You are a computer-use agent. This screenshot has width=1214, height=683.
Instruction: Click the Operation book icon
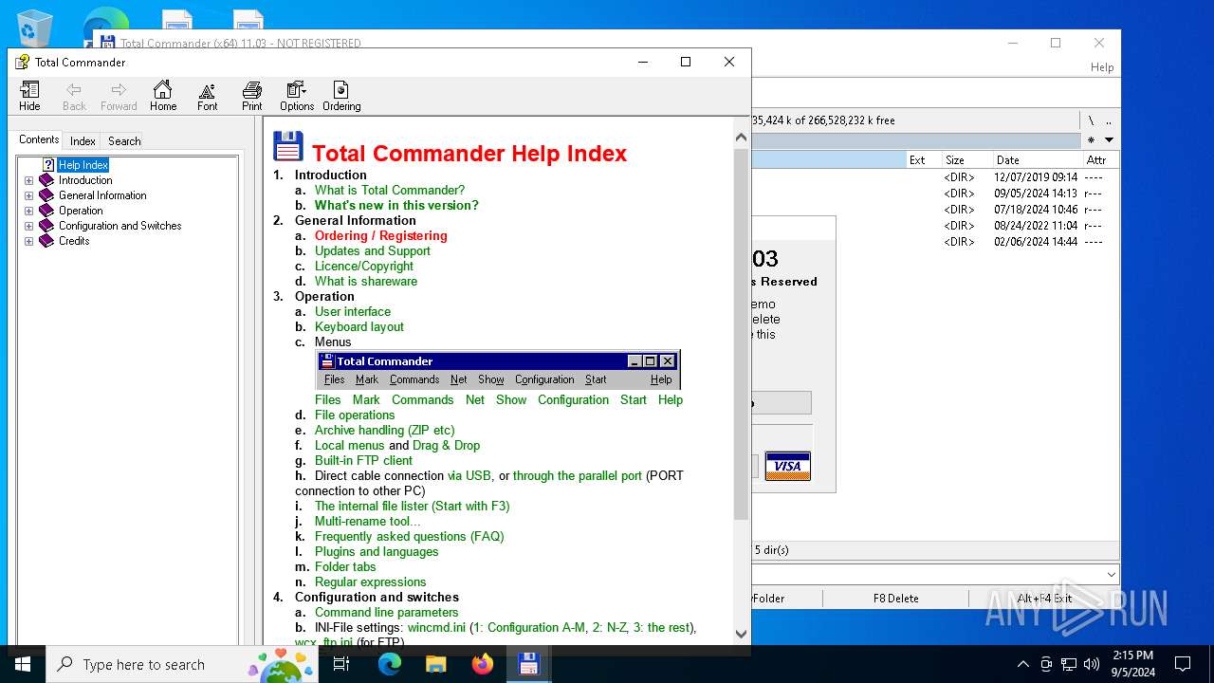[46, 211]
